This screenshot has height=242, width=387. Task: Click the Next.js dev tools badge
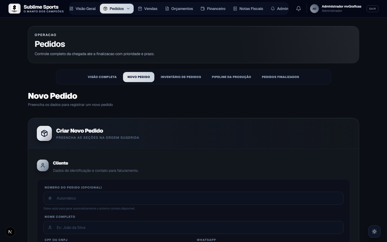(x=10, y=232)
